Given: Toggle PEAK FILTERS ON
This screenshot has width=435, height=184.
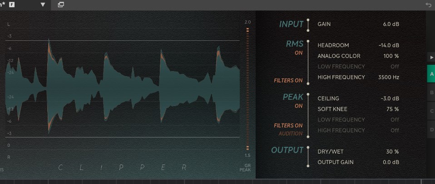Looking at the screenshot, I should [288, 126].
